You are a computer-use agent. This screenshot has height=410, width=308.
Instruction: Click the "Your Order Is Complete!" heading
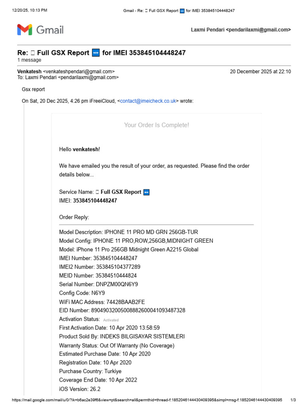tap(156, 125)
